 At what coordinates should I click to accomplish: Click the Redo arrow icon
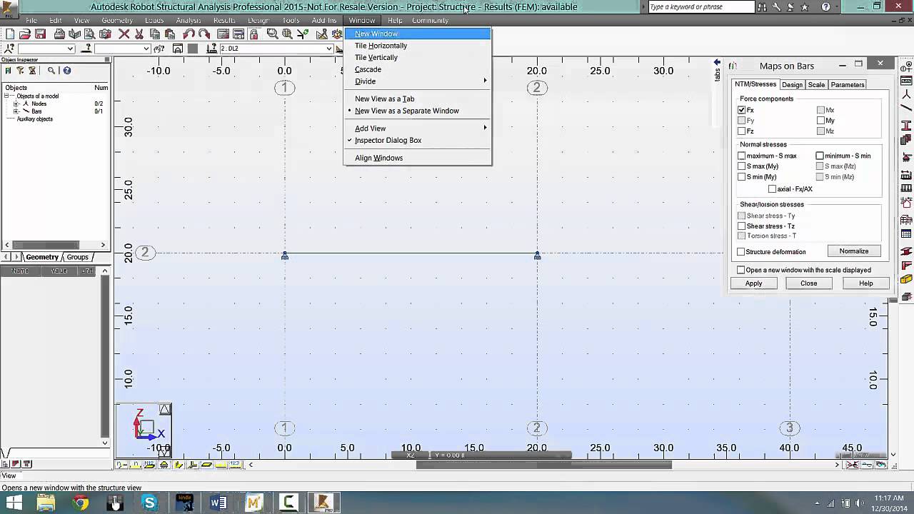[x=204, y=34]
